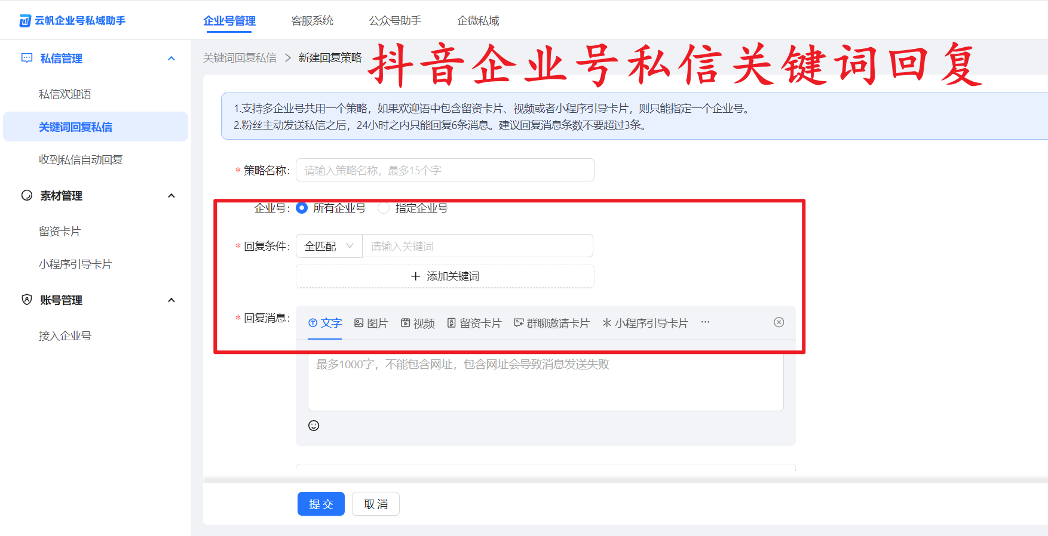The image size is (1048, 536).
Task: Collapse the 账号管理 section chevron
Action: 171,300
